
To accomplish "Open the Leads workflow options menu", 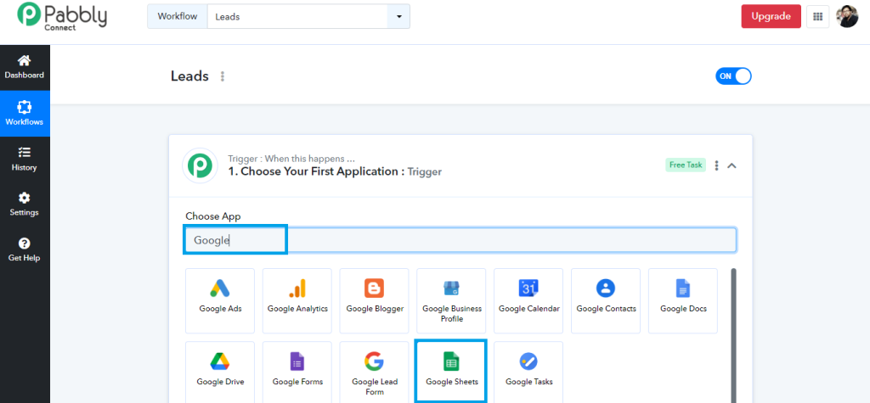I will click(223, 76).
